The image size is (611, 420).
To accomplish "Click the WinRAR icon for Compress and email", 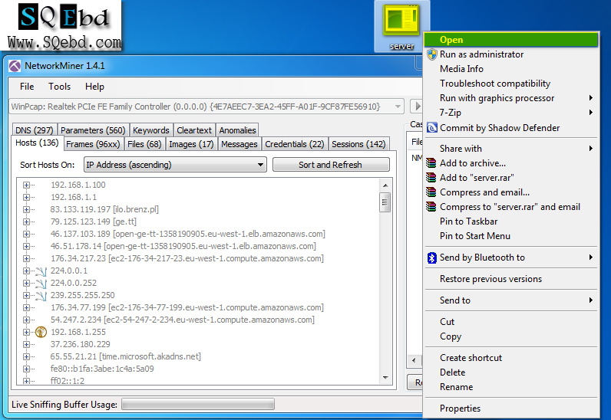I will (x=432, y=192).
